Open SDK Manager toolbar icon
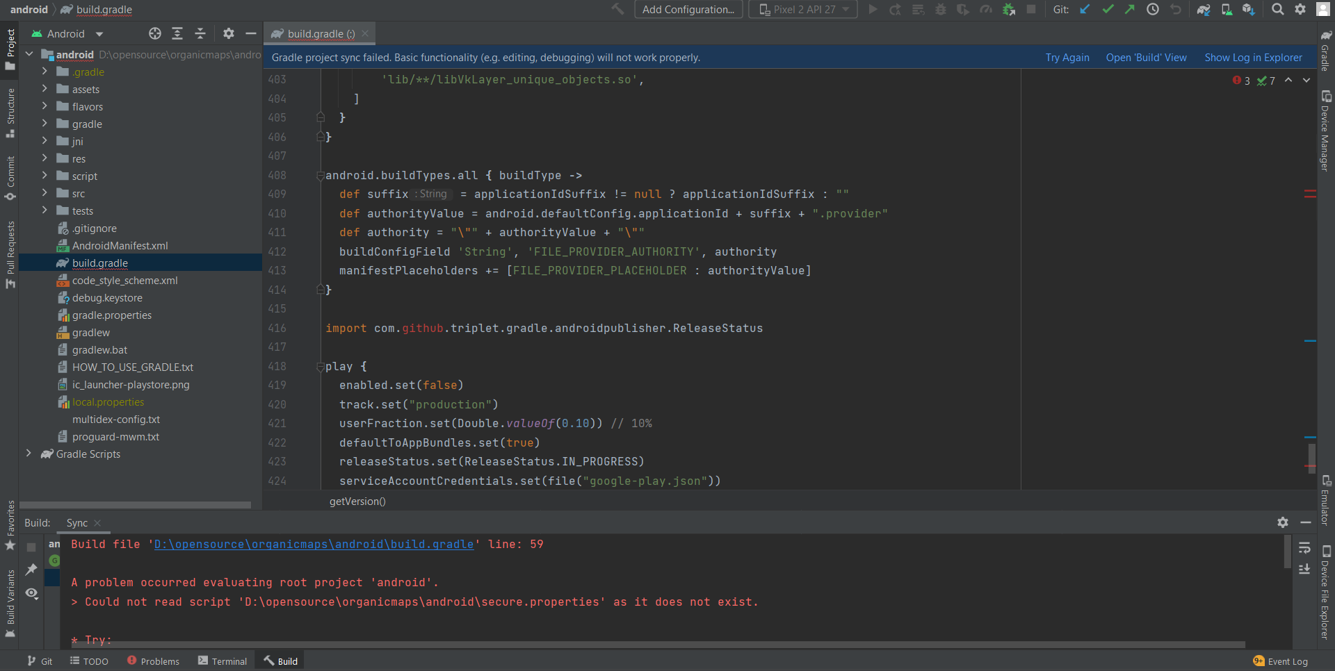This screenshot has height=671, width=1335. click(1249, 9)
